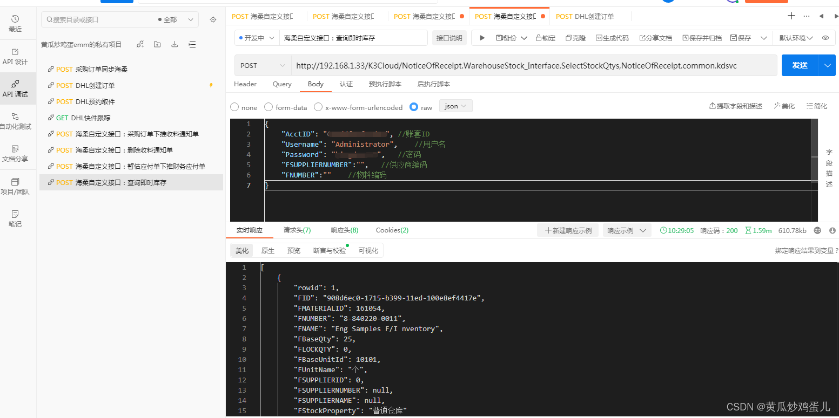Open the Cookies(2) response tab
839x418 pixels.
coord(391,230)
